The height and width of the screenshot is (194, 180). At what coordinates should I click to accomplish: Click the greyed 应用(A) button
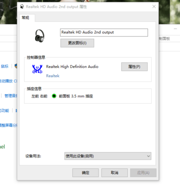click(x=143, y=173)
